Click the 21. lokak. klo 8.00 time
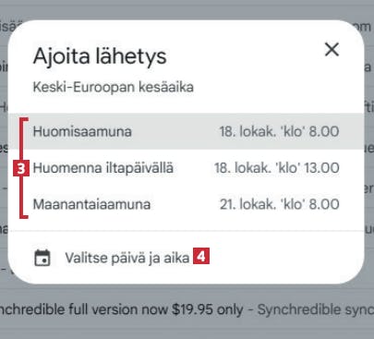 coord(280,204)
